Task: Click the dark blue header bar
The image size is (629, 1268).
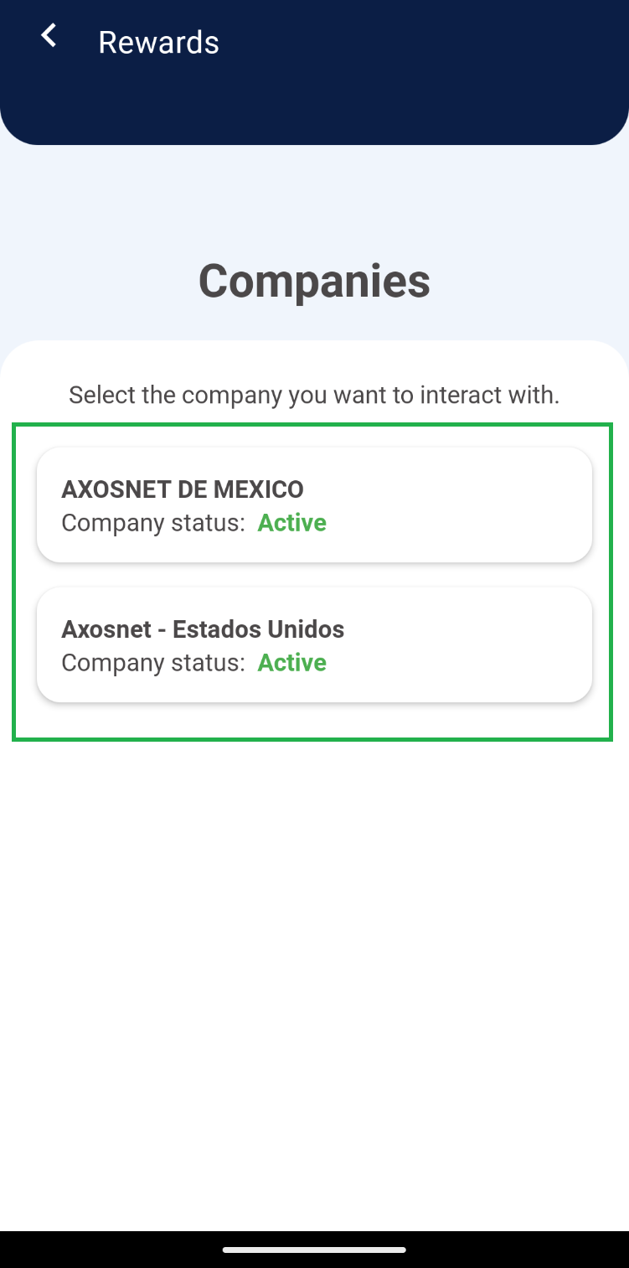Action: (419, 84)
